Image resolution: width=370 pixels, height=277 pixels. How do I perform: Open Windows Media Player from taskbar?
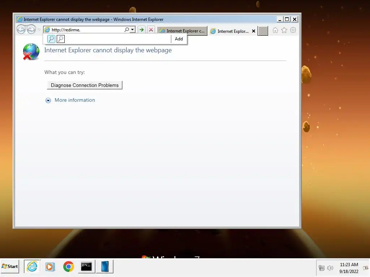pyautogui.click(x=50, y=267)
